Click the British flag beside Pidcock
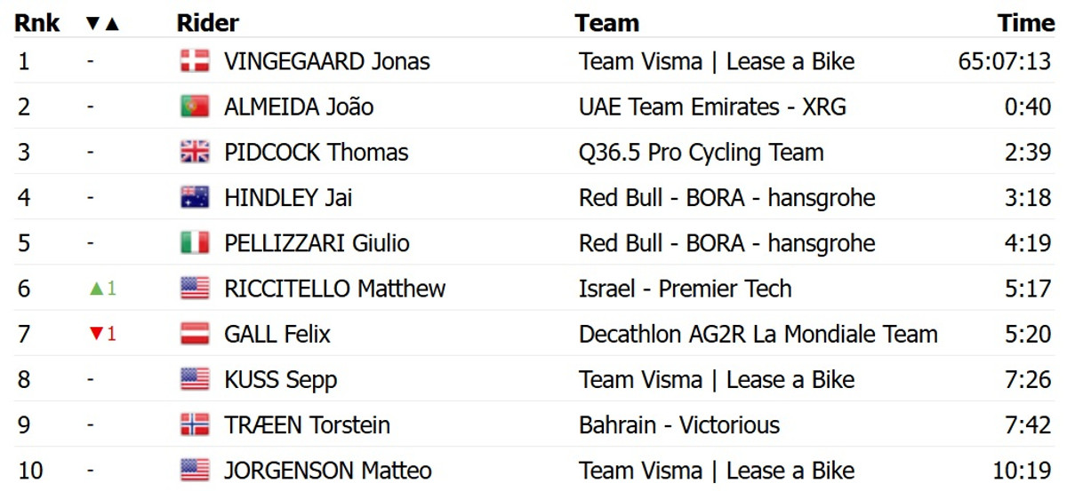Screen dimensions: 1067x491 pyautogui.click(x=194, y=153)
